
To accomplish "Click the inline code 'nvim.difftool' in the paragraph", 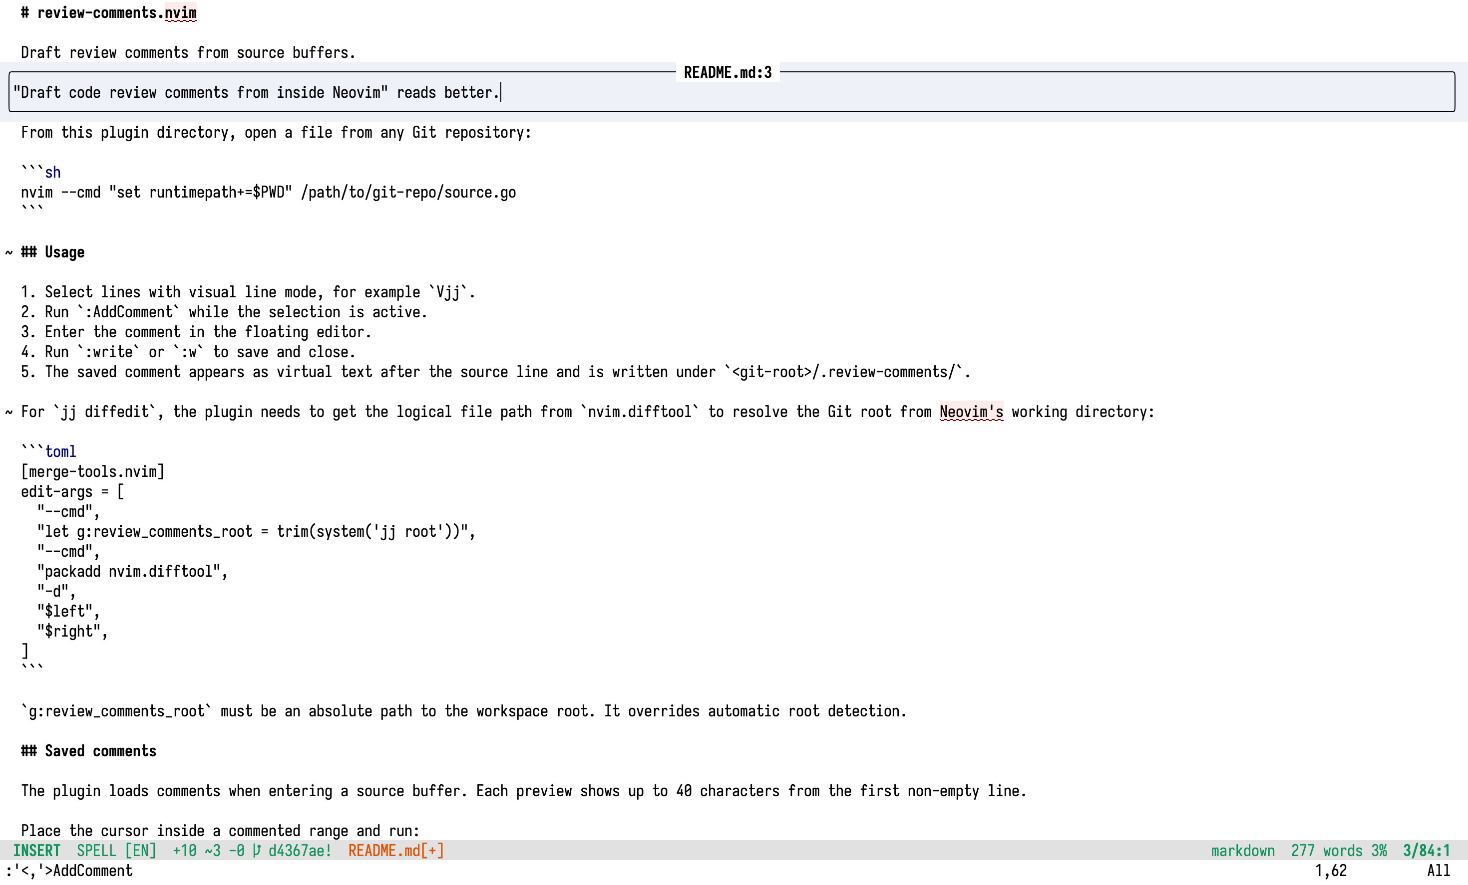I will [x=639, y=412].
